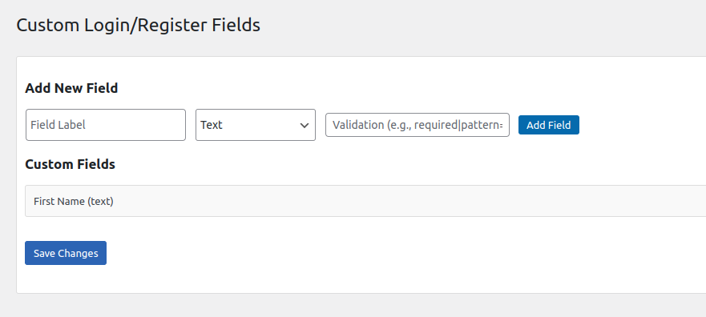Click the chevron arrow on type selector
This screenshot has width=706, height=317.
[305, 125]
